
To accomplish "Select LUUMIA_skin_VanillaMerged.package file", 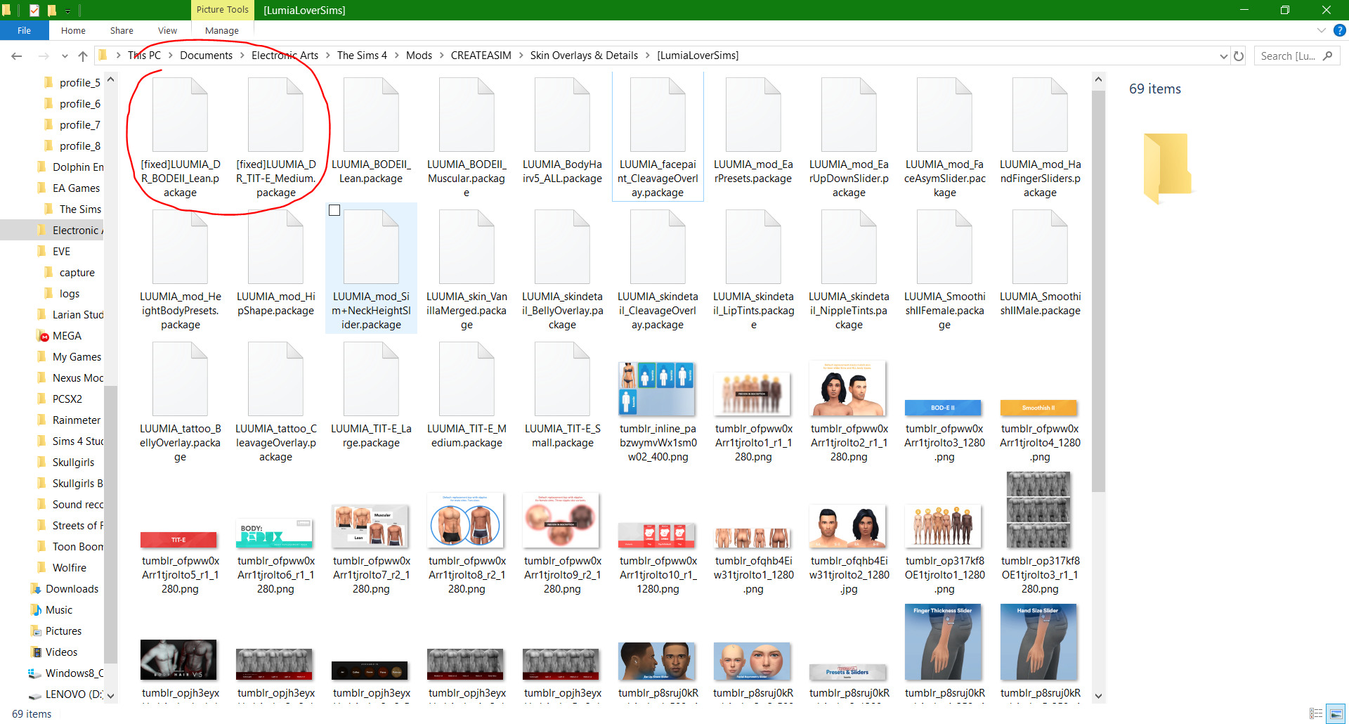I will point(467,270).
